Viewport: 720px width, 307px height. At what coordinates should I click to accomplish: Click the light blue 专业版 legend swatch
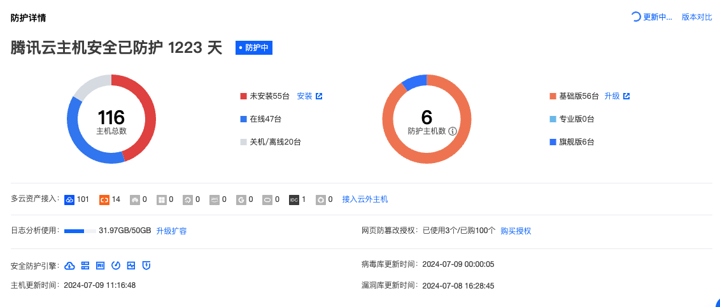[553, 119]
